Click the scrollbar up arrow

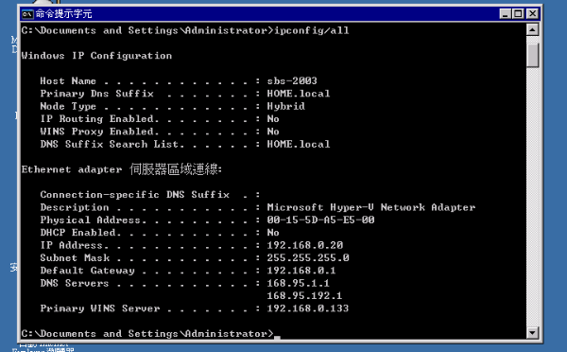532,29
